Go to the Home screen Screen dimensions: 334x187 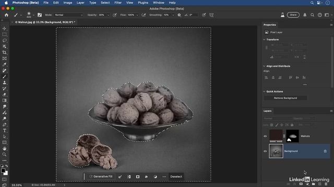(x=6, y=15)
